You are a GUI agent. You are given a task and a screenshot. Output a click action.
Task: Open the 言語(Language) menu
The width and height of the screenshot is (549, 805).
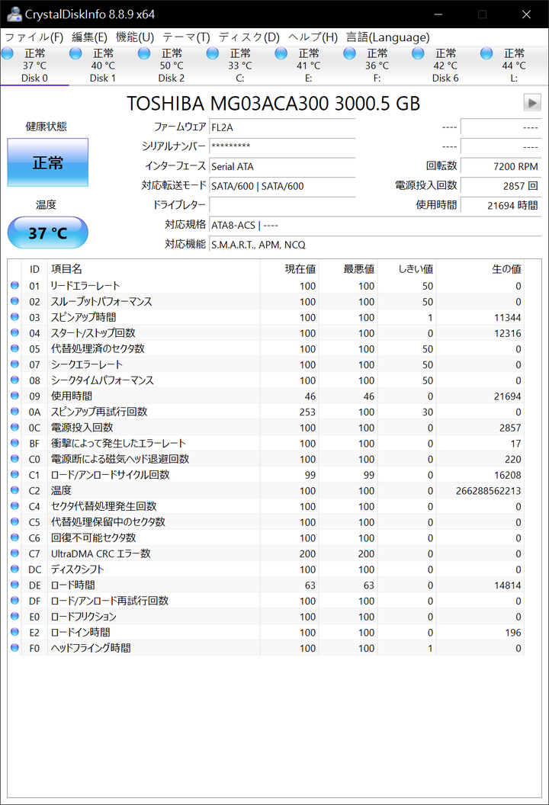tap(388, 37)
